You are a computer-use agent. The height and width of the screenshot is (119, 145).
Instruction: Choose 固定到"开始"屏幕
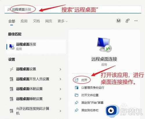pyautogui.click(x=93, y=102)
